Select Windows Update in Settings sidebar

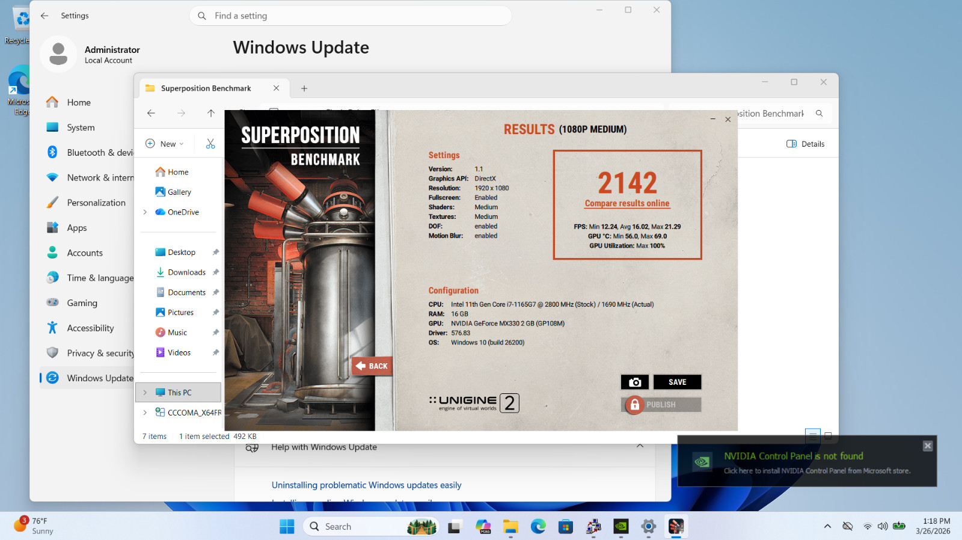point(88,378)
